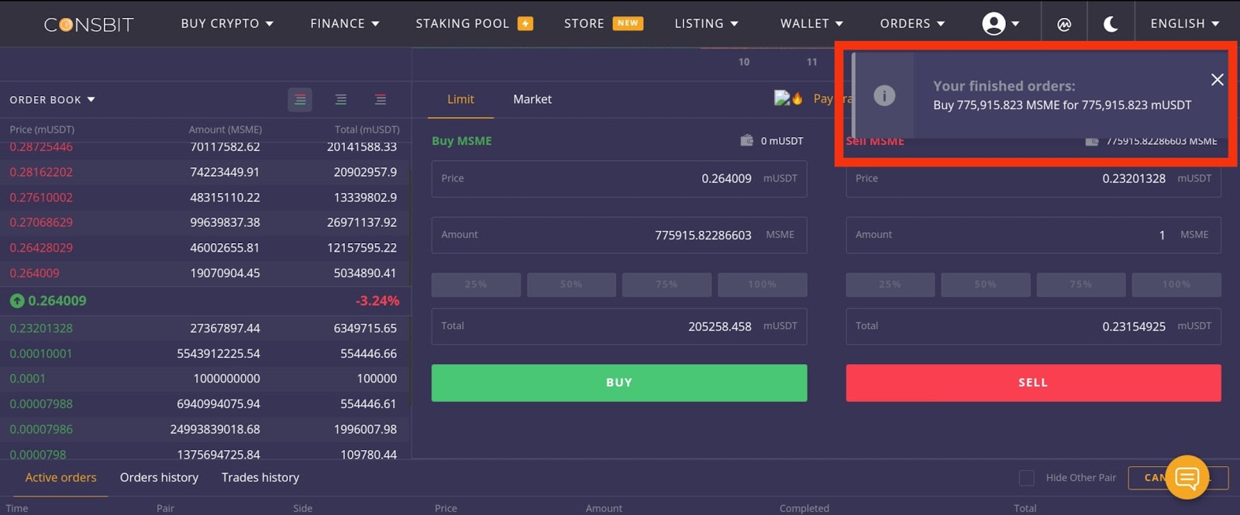Viewport: 1240px width, 515px height.
Task: Click the Amount (MSME) column header
Action: pyautogui.click(x=226, y=129)
